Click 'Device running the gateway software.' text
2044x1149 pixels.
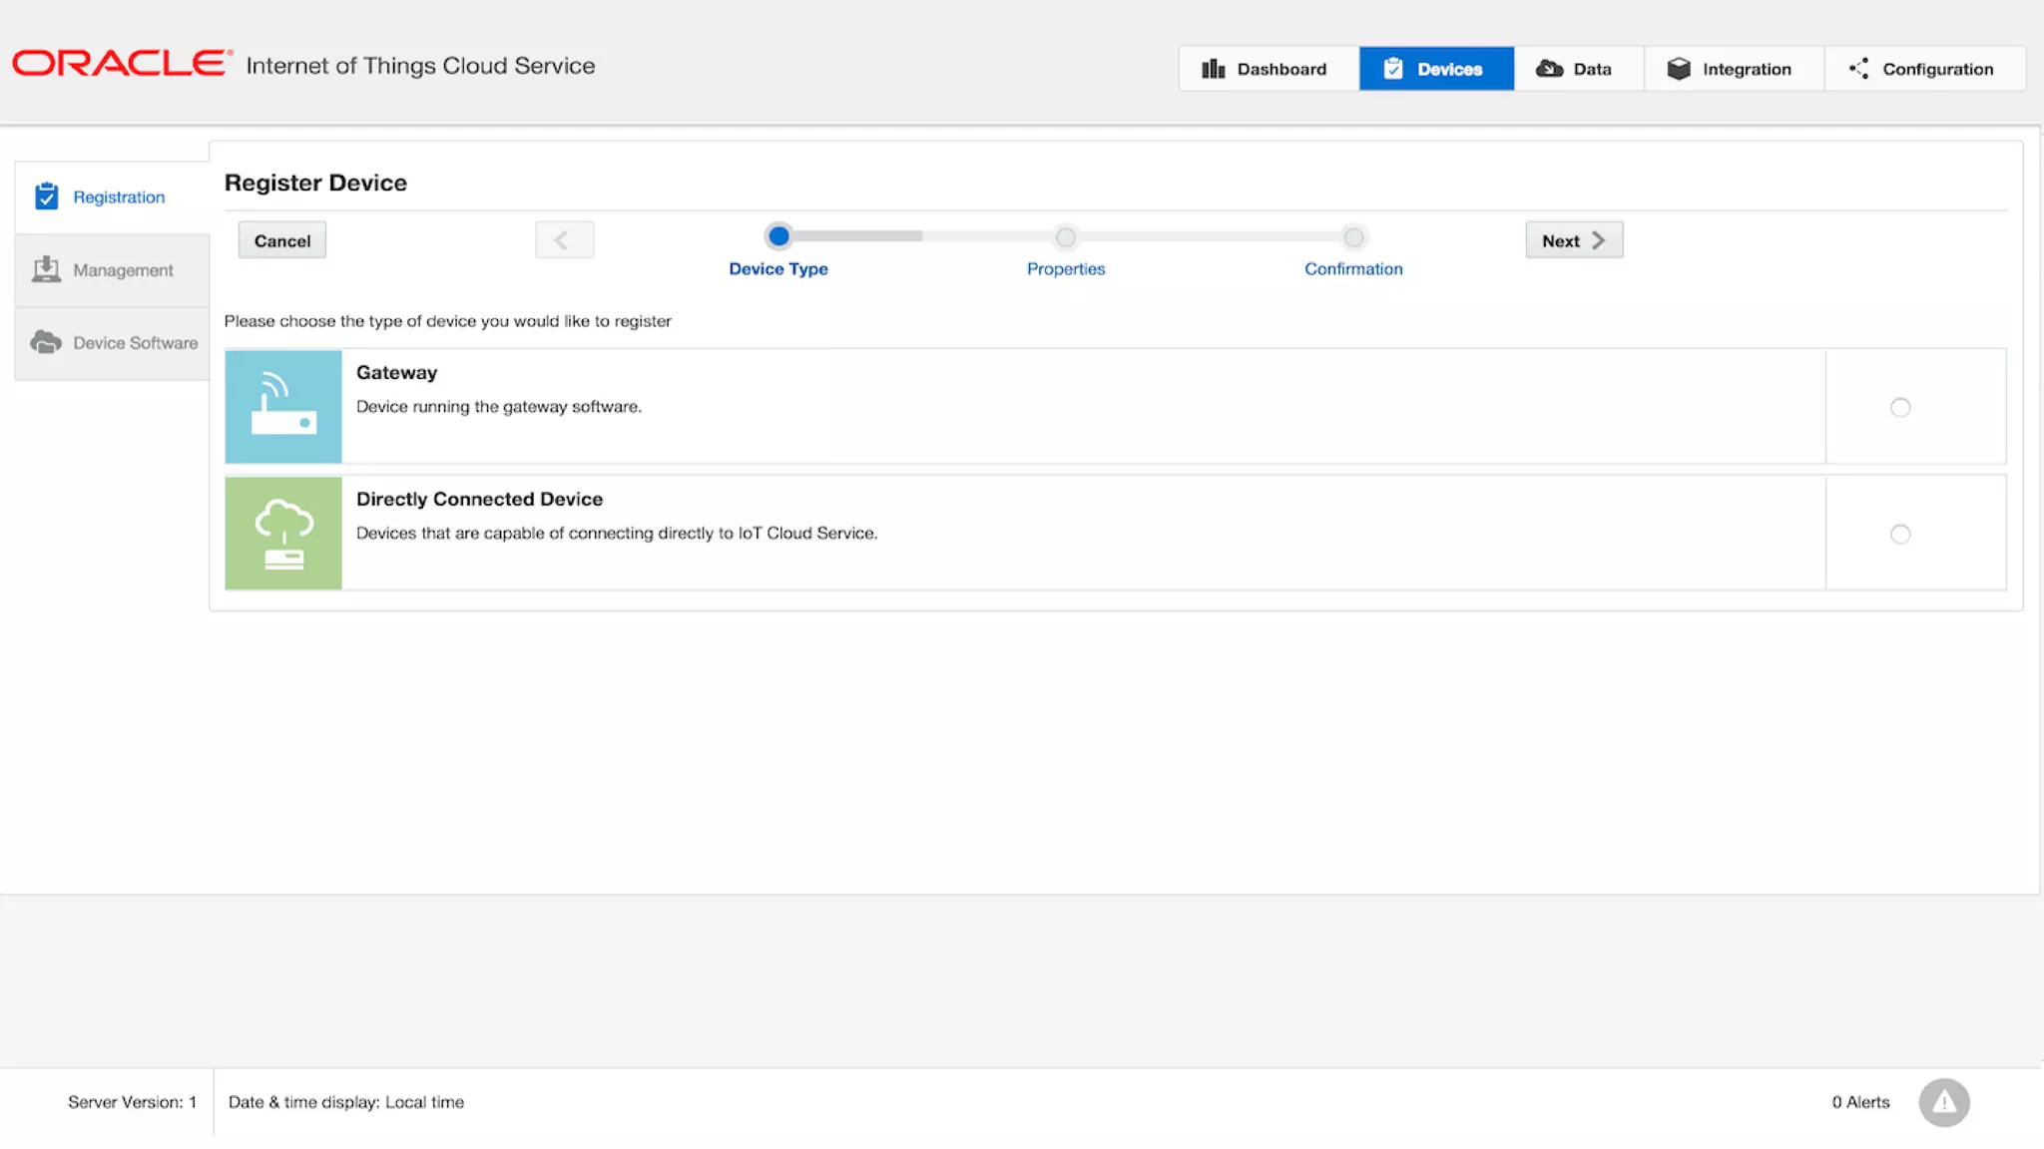(x=499, y=407)
